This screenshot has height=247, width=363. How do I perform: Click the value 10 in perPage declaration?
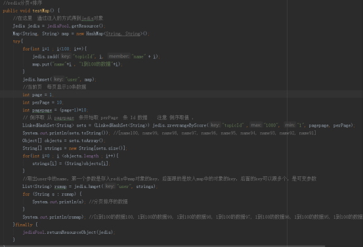pyautogui.click(x=59, y=102)
